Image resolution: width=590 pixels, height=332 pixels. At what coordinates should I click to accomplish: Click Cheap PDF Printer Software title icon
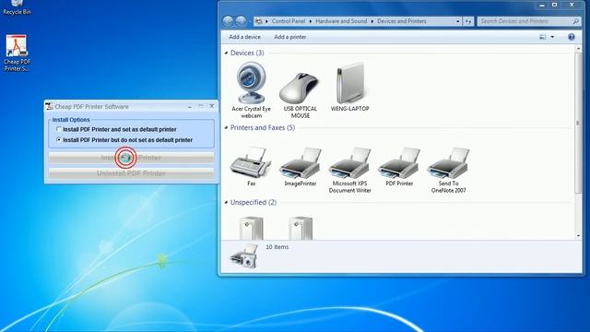(x=49, y=107)
